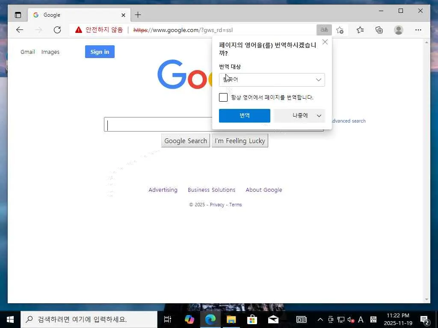Click the muted volume tray icon
Screen dimensions: 438x328
tap(351, 319)
